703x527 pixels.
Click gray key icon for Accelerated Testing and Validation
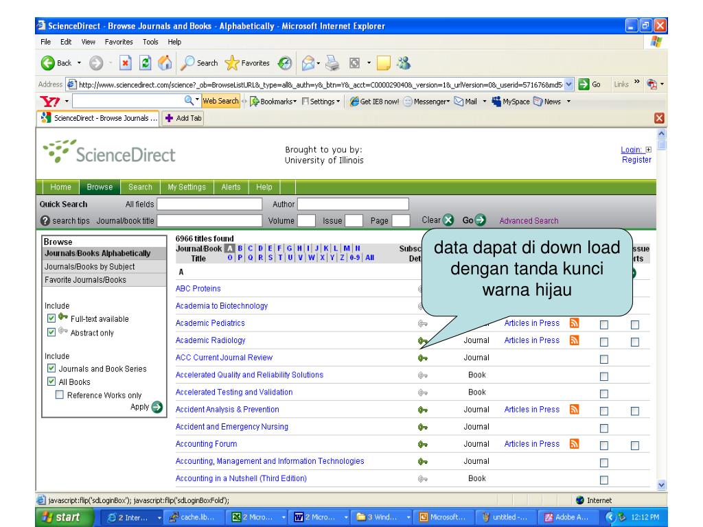[x=422, y=393]
